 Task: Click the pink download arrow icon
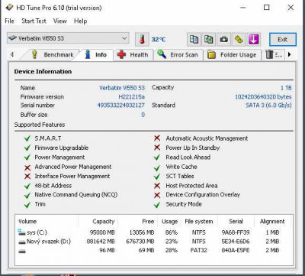253,40
